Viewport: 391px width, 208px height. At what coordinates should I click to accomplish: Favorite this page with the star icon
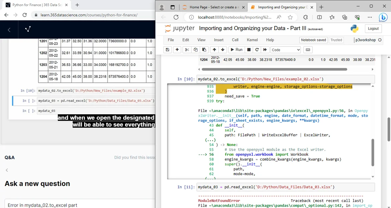(x=290, y=17)
